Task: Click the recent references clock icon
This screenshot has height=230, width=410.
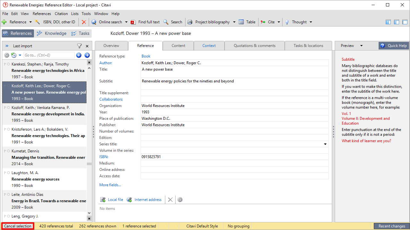Action: point(14,55)
